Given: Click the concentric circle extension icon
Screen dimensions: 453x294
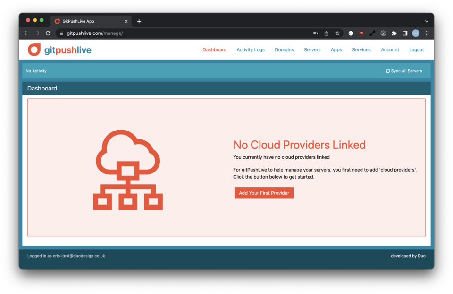Looking at the screenshot, I should [x=383, y=33].
